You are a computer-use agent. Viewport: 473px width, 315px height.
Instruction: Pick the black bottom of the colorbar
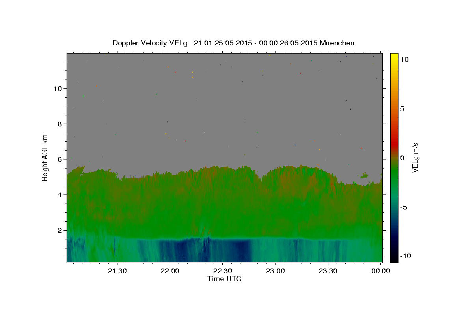pyautogui.click(x=394, y=258)
